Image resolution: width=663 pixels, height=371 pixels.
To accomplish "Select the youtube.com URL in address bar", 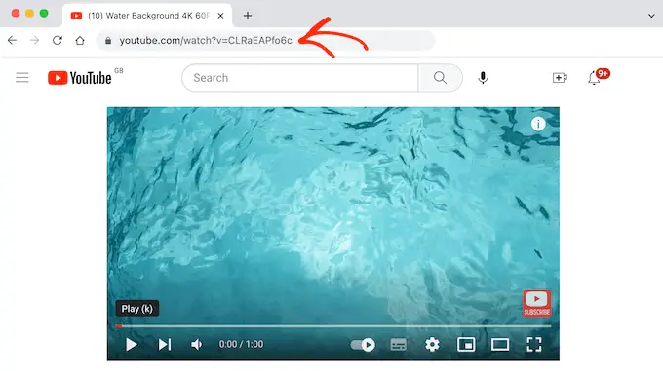I will [x=206, y=41].
